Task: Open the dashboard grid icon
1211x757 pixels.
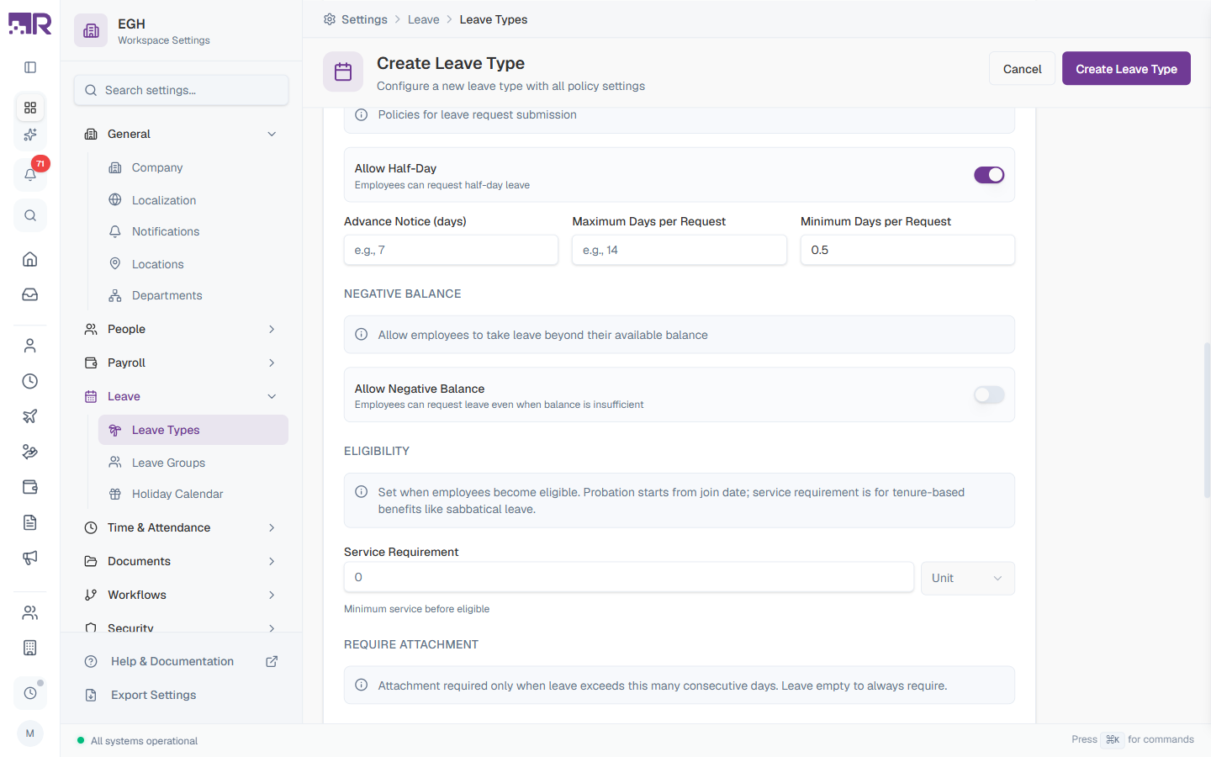Action: point(30,108)
